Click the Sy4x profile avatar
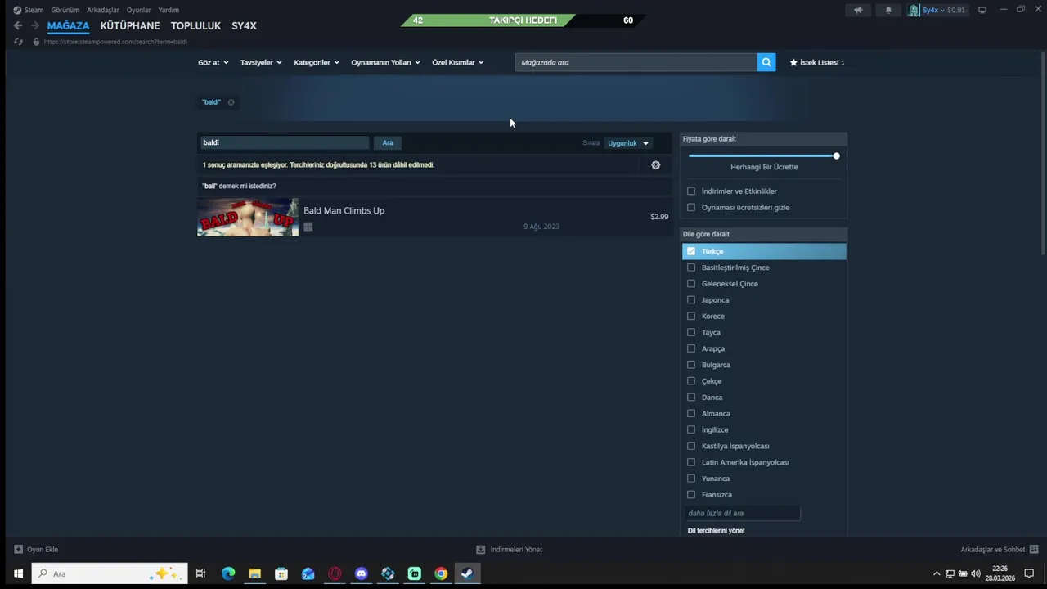The height and width of the screenshot is (589, 1047). [x=914, y=10]
